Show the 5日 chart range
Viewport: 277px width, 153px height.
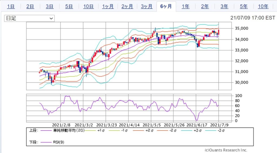69,6
